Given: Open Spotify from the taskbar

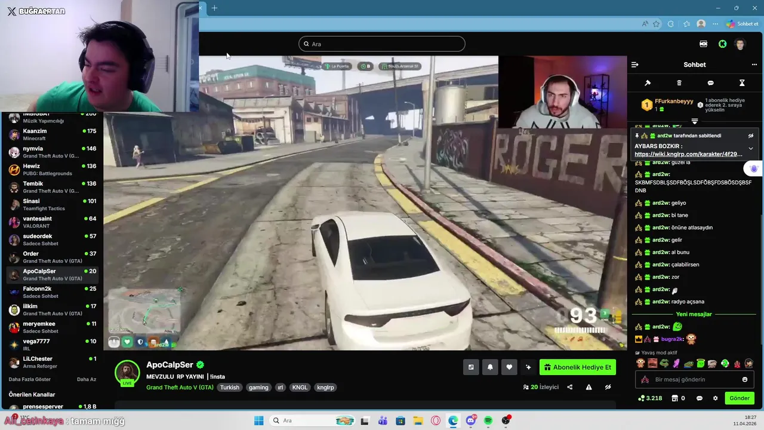Looking at the screenshot, I should pos(488,420).
